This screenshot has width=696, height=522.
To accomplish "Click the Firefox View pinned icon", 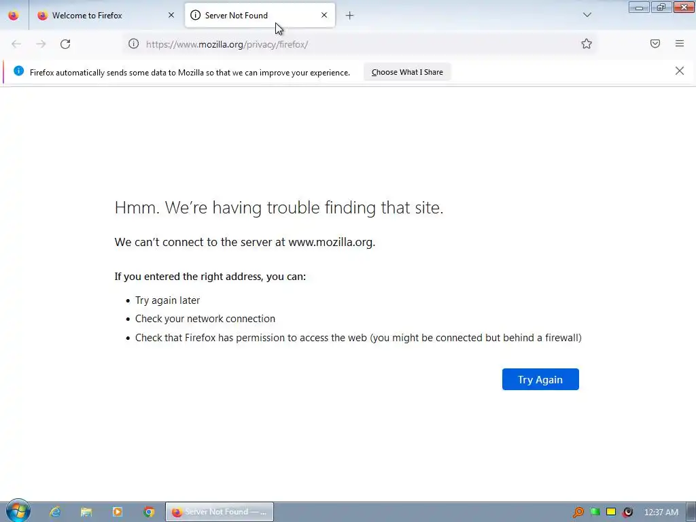I will click(14, 15).
